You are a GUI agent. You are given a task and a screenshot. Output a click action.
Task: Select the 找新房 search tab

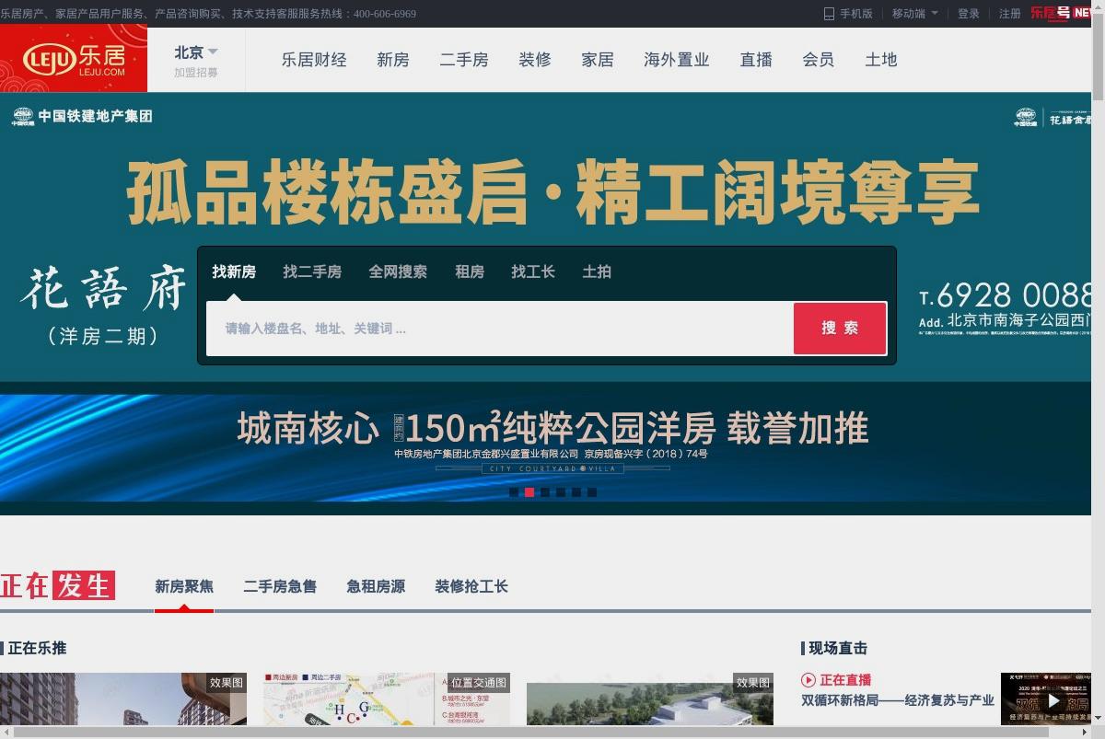click(x=234, y=271)
